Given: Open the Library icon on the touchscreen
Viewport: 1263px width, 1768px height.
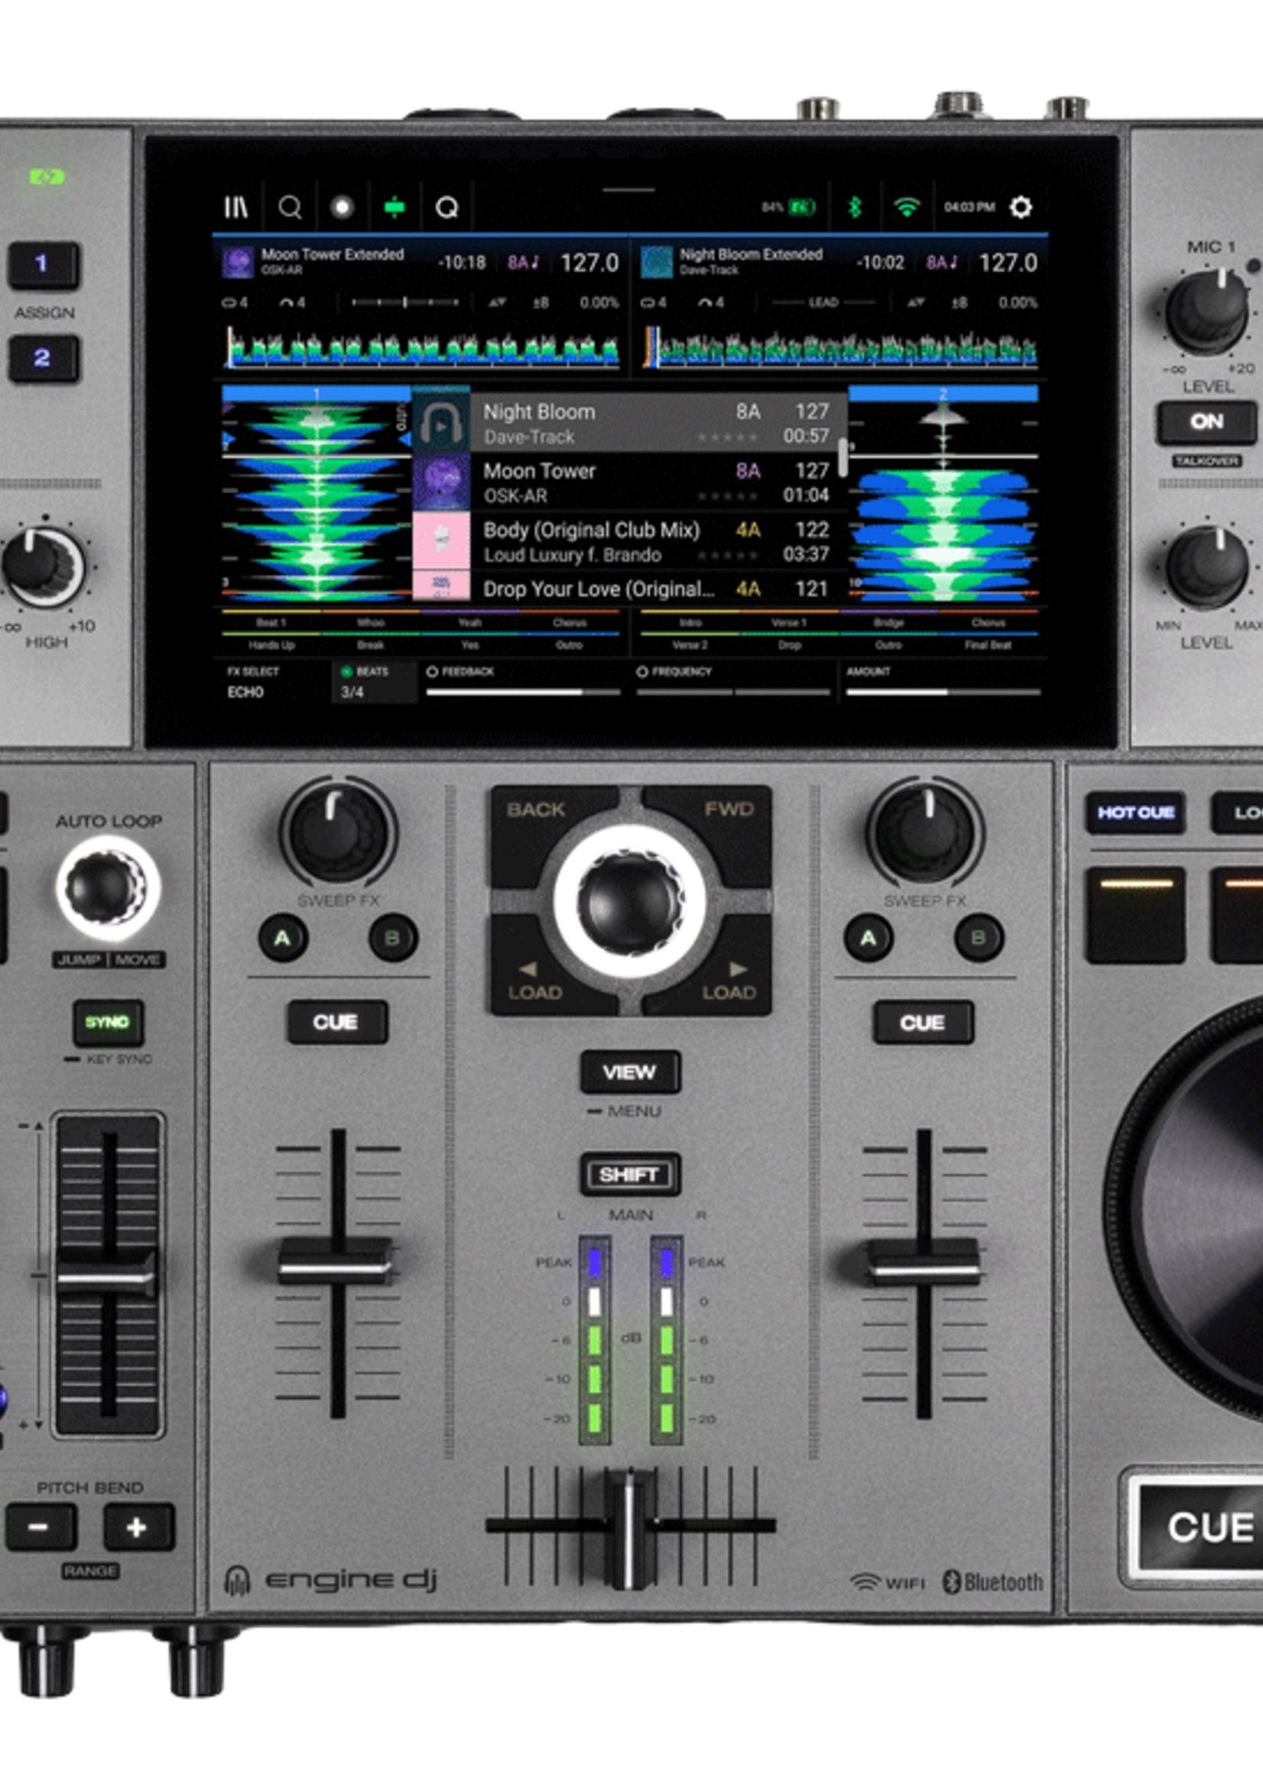Looking at the screenshot, I should [x=235, y=207].
